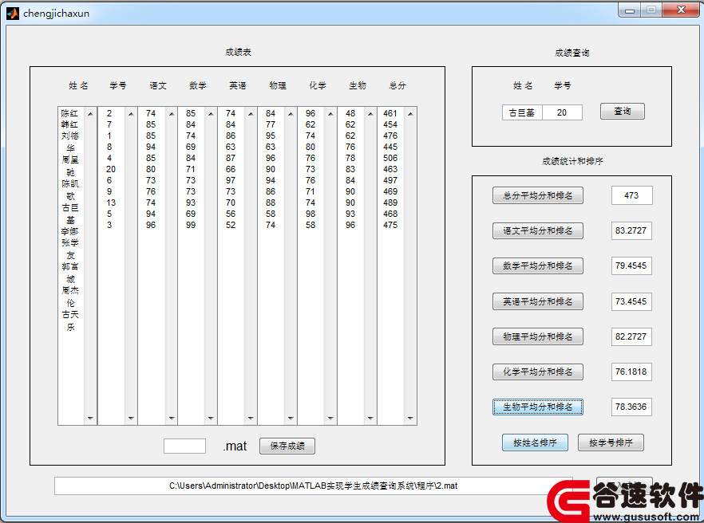Select total score 489 in 总分 list
The image size is (704, 523).
click(x=390, y=203)
